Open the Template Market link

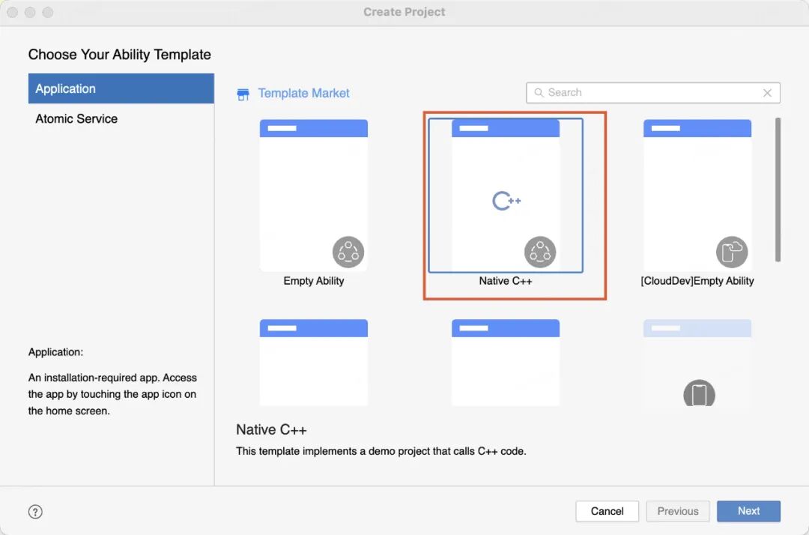click(x=303, y=94)
